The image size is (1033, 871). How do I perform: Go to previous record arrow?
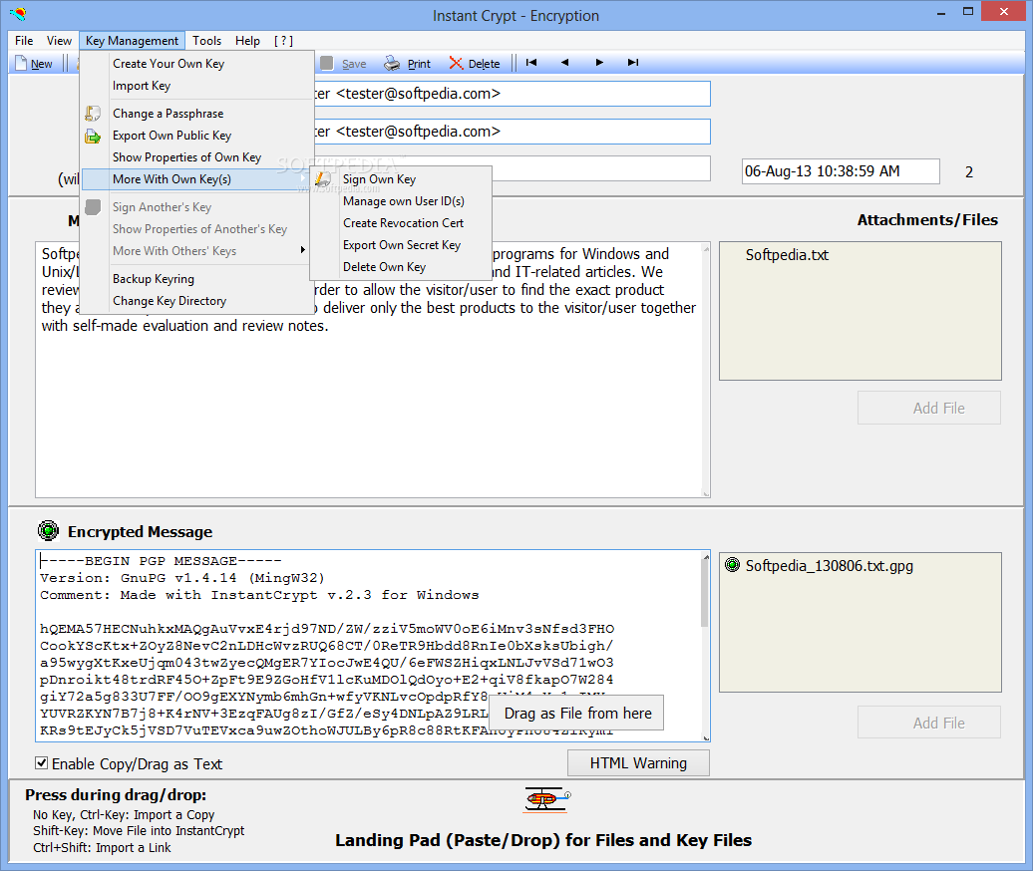pyautogui.click(x=564, y=63)
